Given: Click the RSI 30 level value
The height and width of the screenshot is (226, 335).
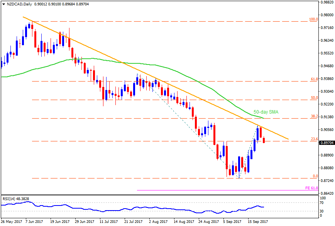Looking at the screenshot, I should [321, 211].
